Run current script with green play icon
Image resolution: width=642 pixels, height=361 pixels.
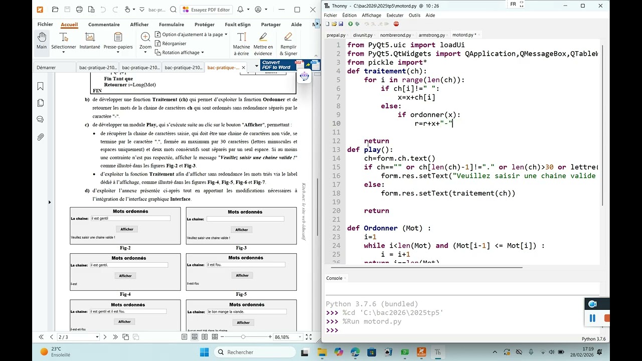pyautogui.click(x=350, y=24)
